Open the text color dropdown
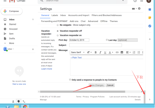Screen dimensions: 155x108 [x=111, y=52]
